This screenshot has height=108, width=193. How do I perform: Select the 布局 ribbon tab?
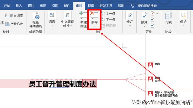click(x=43, y=6)
